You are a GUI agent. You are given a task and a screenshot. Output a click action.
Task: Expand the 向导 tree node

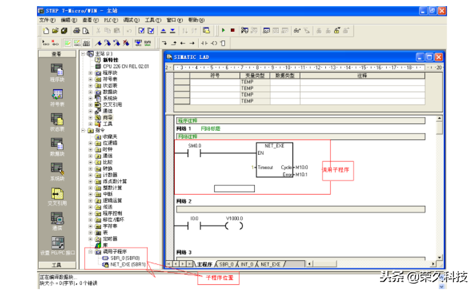[90, 117]
